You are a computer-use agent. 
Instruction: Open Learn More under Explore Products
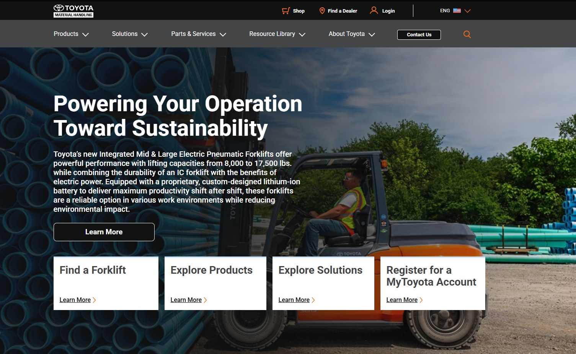click(x=186, y=300)
